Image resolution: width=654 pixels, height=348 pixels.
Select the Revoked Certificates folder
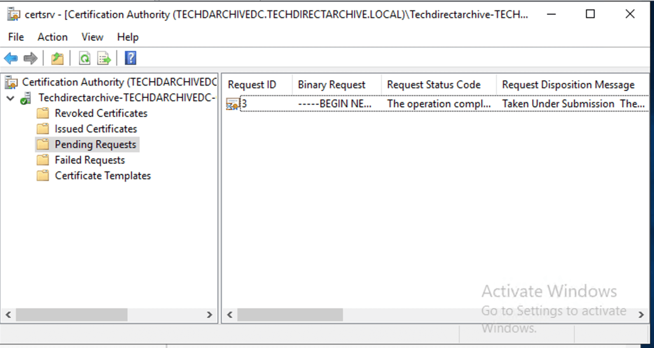tap(101, 113)
